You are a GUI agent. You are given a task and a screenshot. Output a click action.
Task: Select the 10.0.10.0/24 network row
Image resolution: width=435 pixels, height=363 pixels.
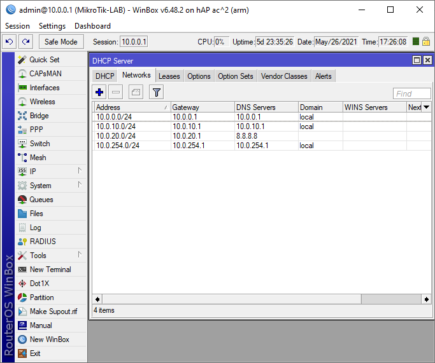[262, 127]
